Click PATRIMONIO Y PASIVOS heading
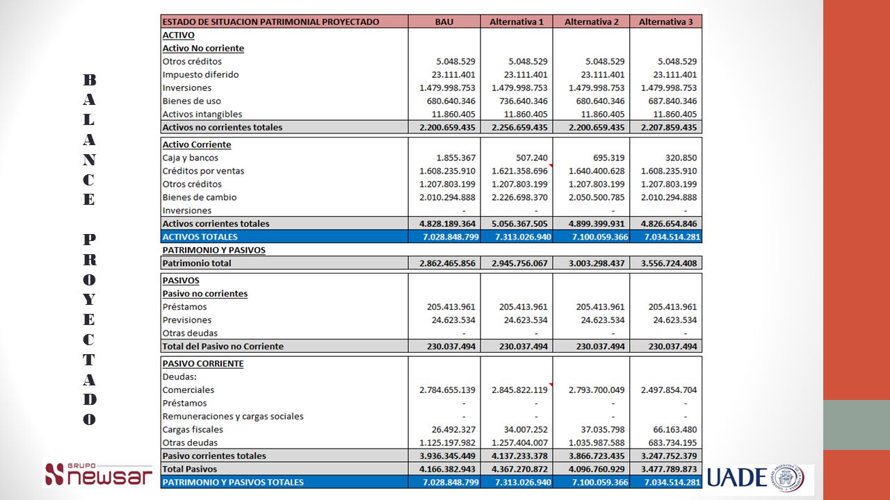 213,250
